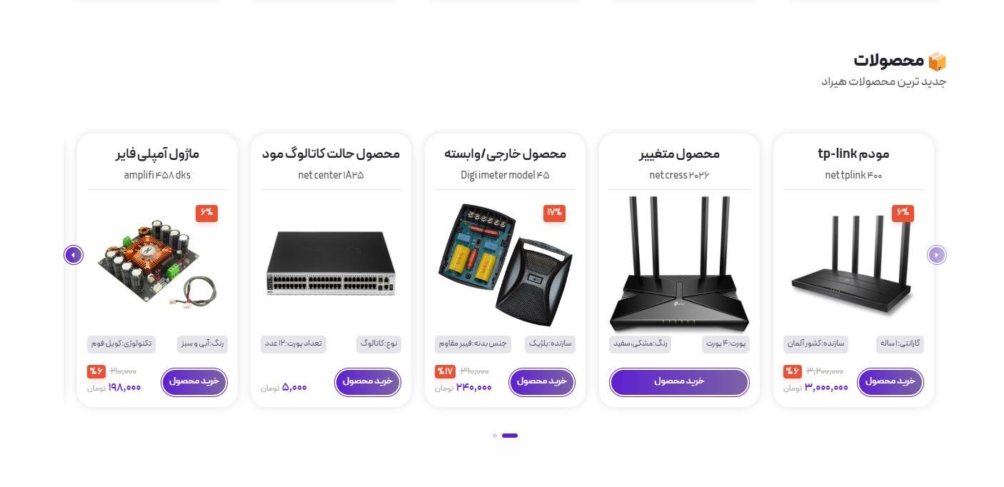Click the 17% discount badge on Digi imeter image

click(554, 213)
